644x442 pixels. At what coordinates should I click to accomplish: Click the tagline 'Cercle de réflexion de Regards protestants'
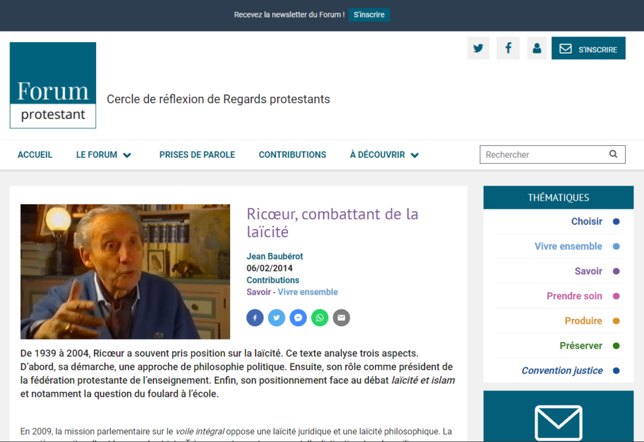(x=218, y=99)
